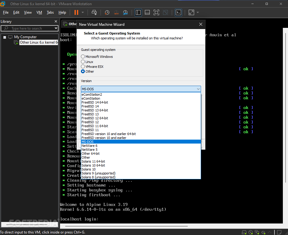
Task: Take a snapshot of this VM
Action: point(107,12)
